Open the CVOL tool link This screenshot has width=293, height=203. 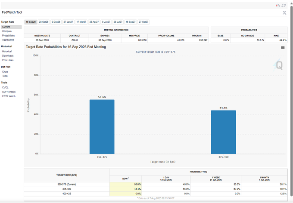[5, 87]
